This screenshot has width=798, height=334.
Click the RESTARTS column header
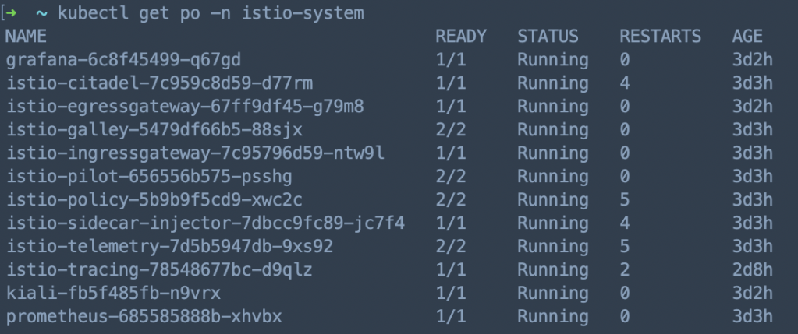pyautogui.click(x=660, y=37)
